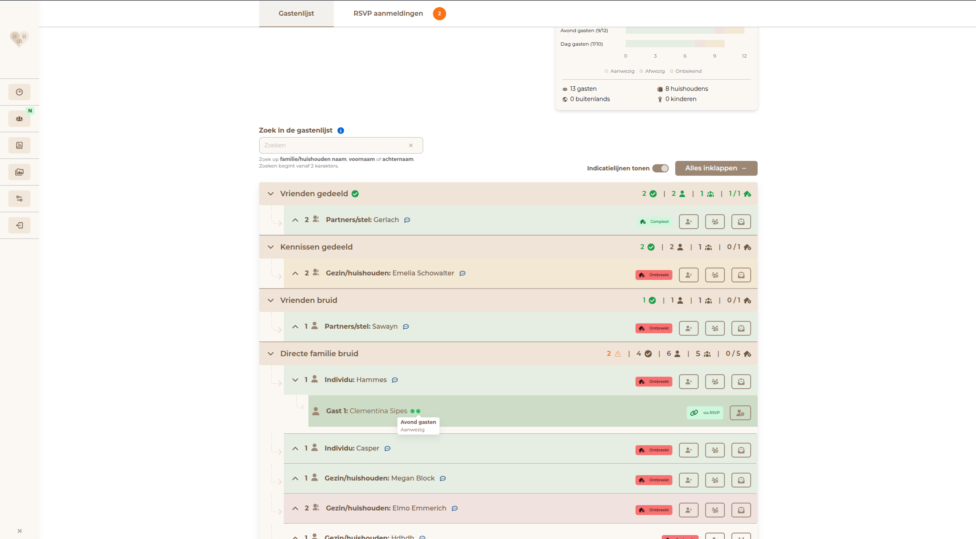Open the dashboard gauge icon in sidebar

[19, 92]
